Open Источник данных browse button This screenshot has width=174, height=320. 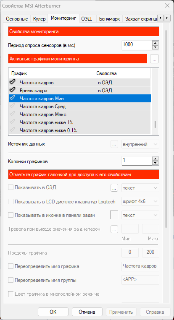tap(114, 144)
